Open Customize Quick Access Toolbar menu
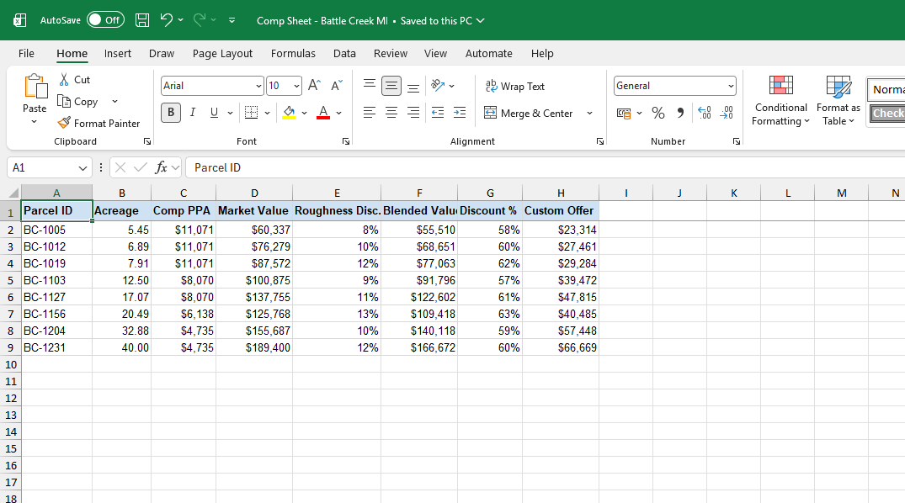This screenshot has height=503, width=905. (x=232, y=20)
